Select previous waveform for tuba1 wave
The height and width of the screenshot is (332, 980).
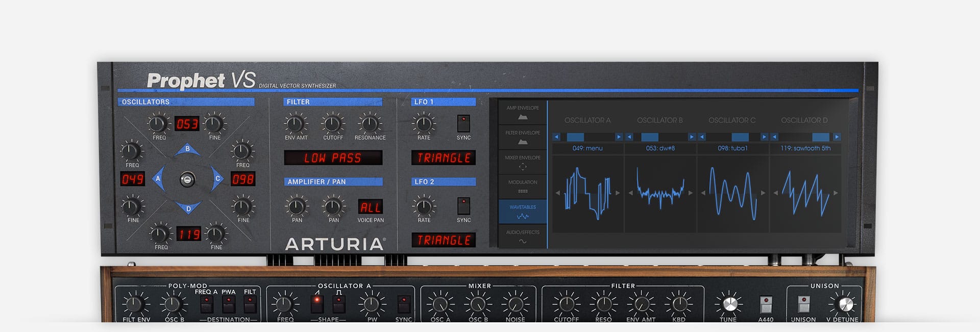[703, 193]
